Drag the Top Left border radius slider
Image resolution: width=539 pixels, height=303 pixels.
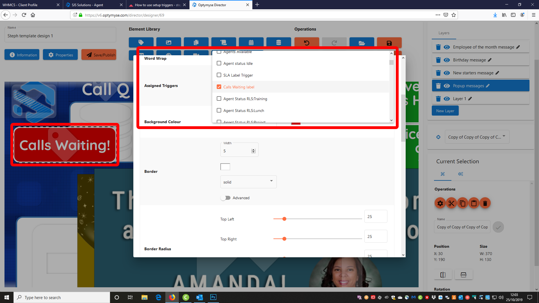pyautogui.click(x=284, y=219)
